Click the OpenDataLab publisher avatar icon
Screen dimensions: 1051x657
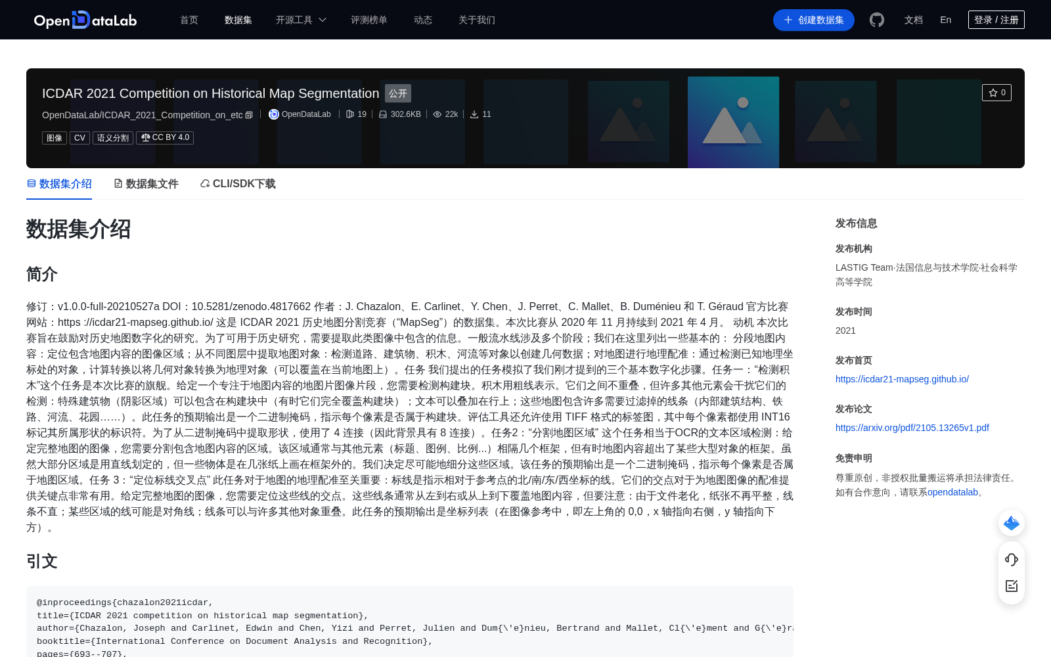pyautogui.click(x=274, y=114)
